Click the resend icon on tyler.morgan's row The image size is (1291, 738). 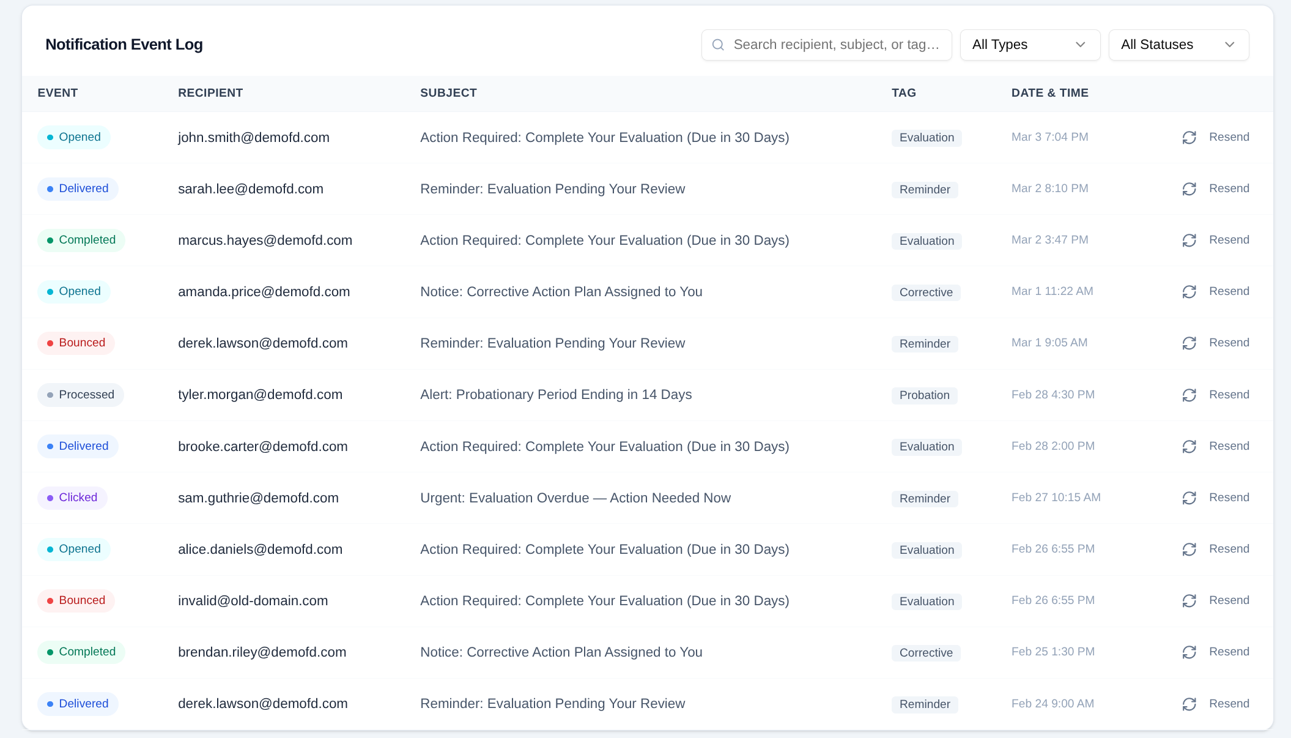click(1189, 395)
